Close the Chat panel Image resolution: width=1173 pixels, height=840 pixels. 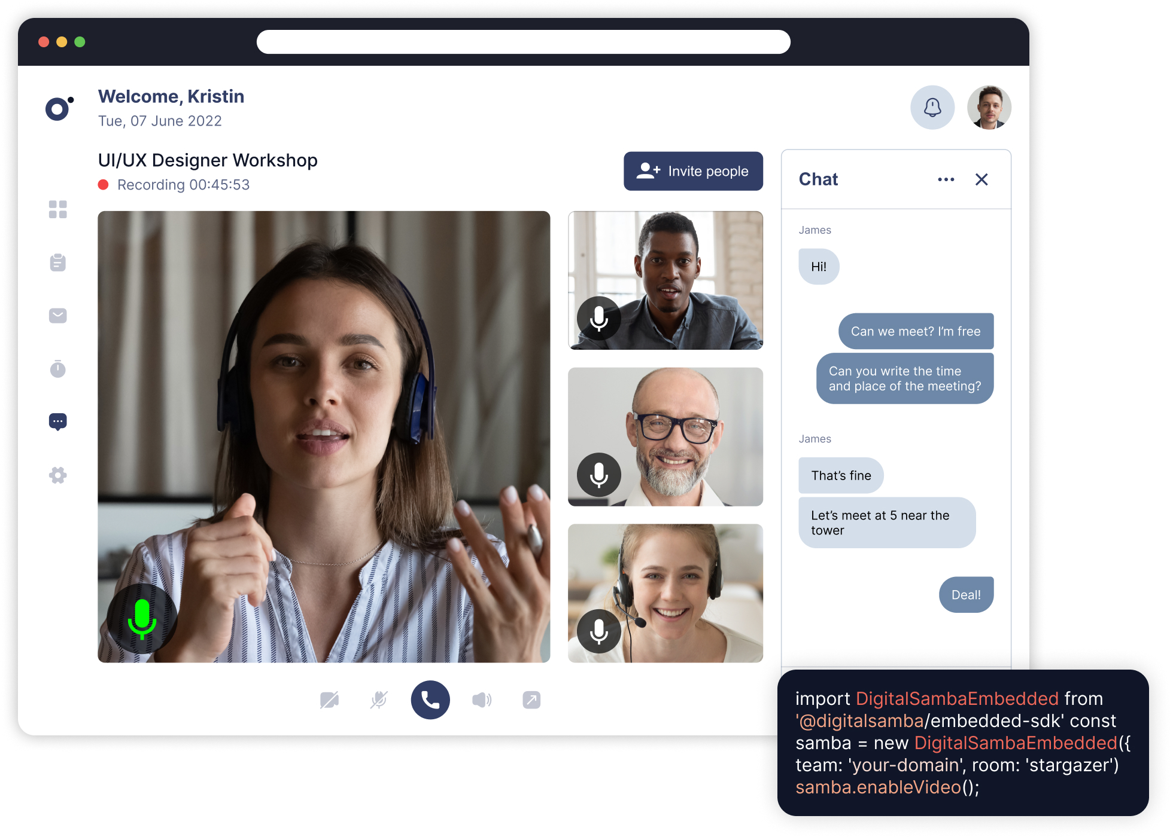pyautogui.click(x=981, y=179)
